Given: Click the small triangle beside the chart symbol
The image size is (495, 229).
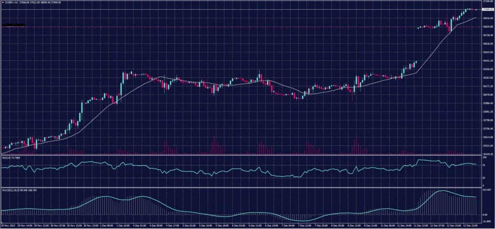Looking at the screenshot, I should tap(2, 2).
